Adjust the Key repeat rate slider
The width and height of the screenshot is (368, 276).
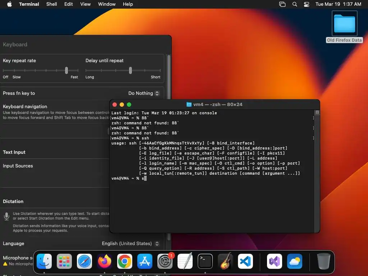pyautogui.click(x=66, y=70)
